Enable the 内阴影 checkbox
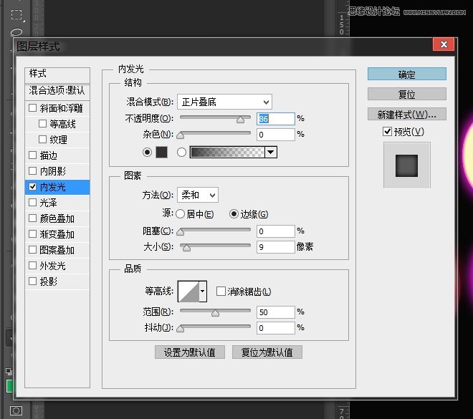Screen dimensions: 473x419 [x=32, y=171]
